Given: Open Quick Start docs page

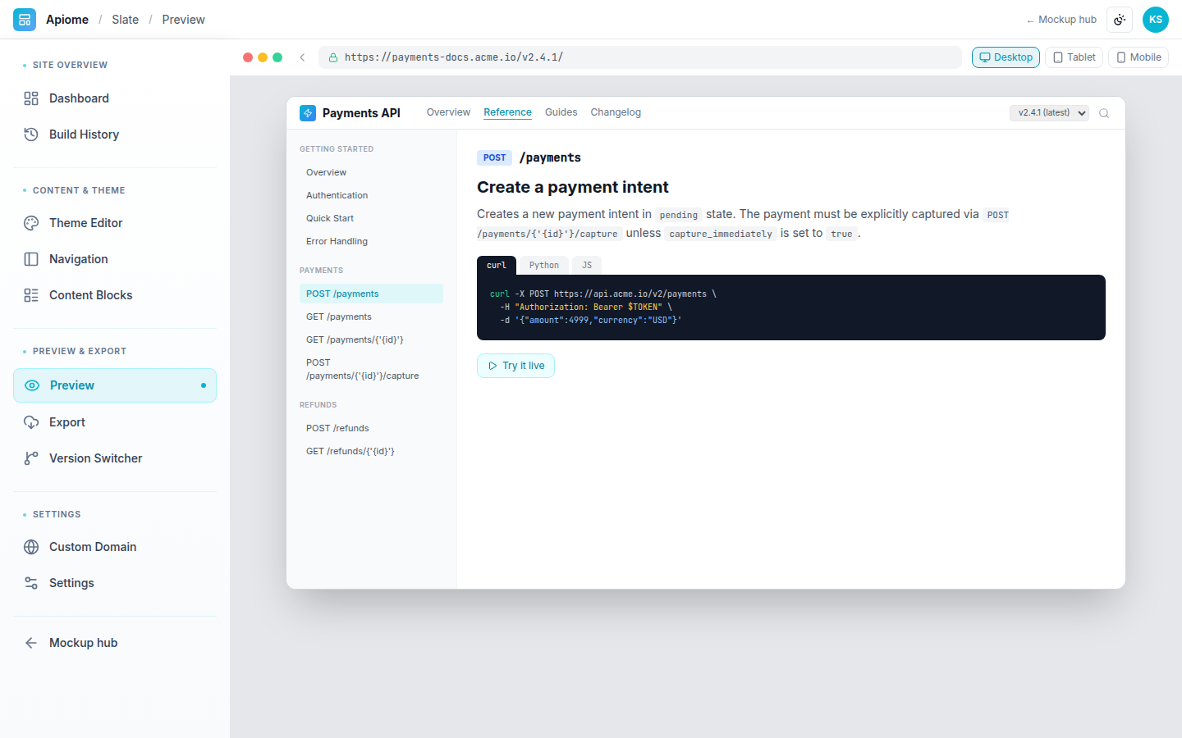Looking at the screenshot, I should click(x=371, y=218).
